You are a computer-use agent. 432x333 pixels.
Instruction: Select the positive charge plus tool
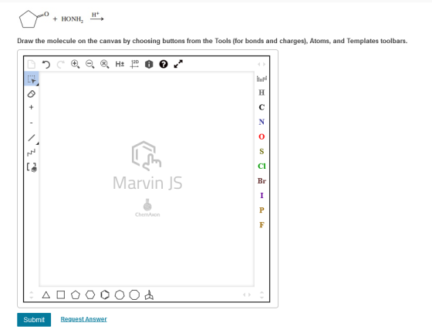[x=32, y=107]
